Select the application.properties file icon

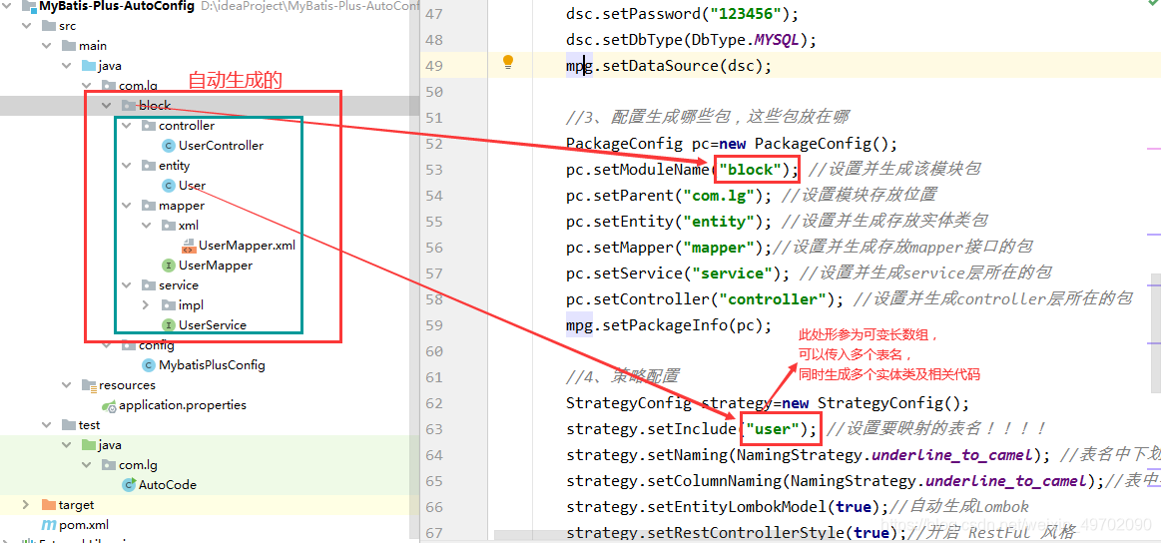tap(109, 406)
